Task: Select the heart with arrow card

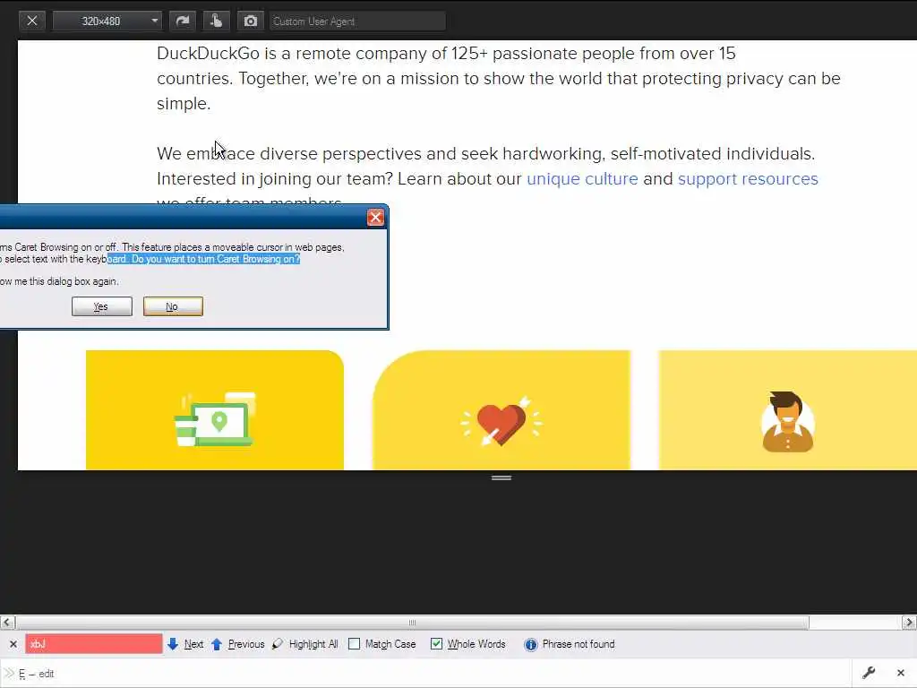Action: tap(501, 410)
